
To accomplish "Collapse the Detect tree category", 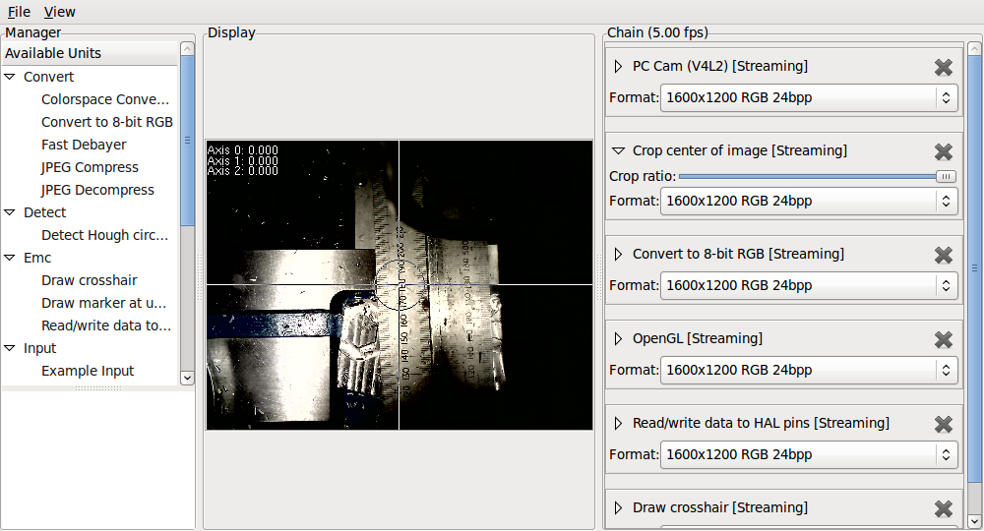I will tap(10, 212).
